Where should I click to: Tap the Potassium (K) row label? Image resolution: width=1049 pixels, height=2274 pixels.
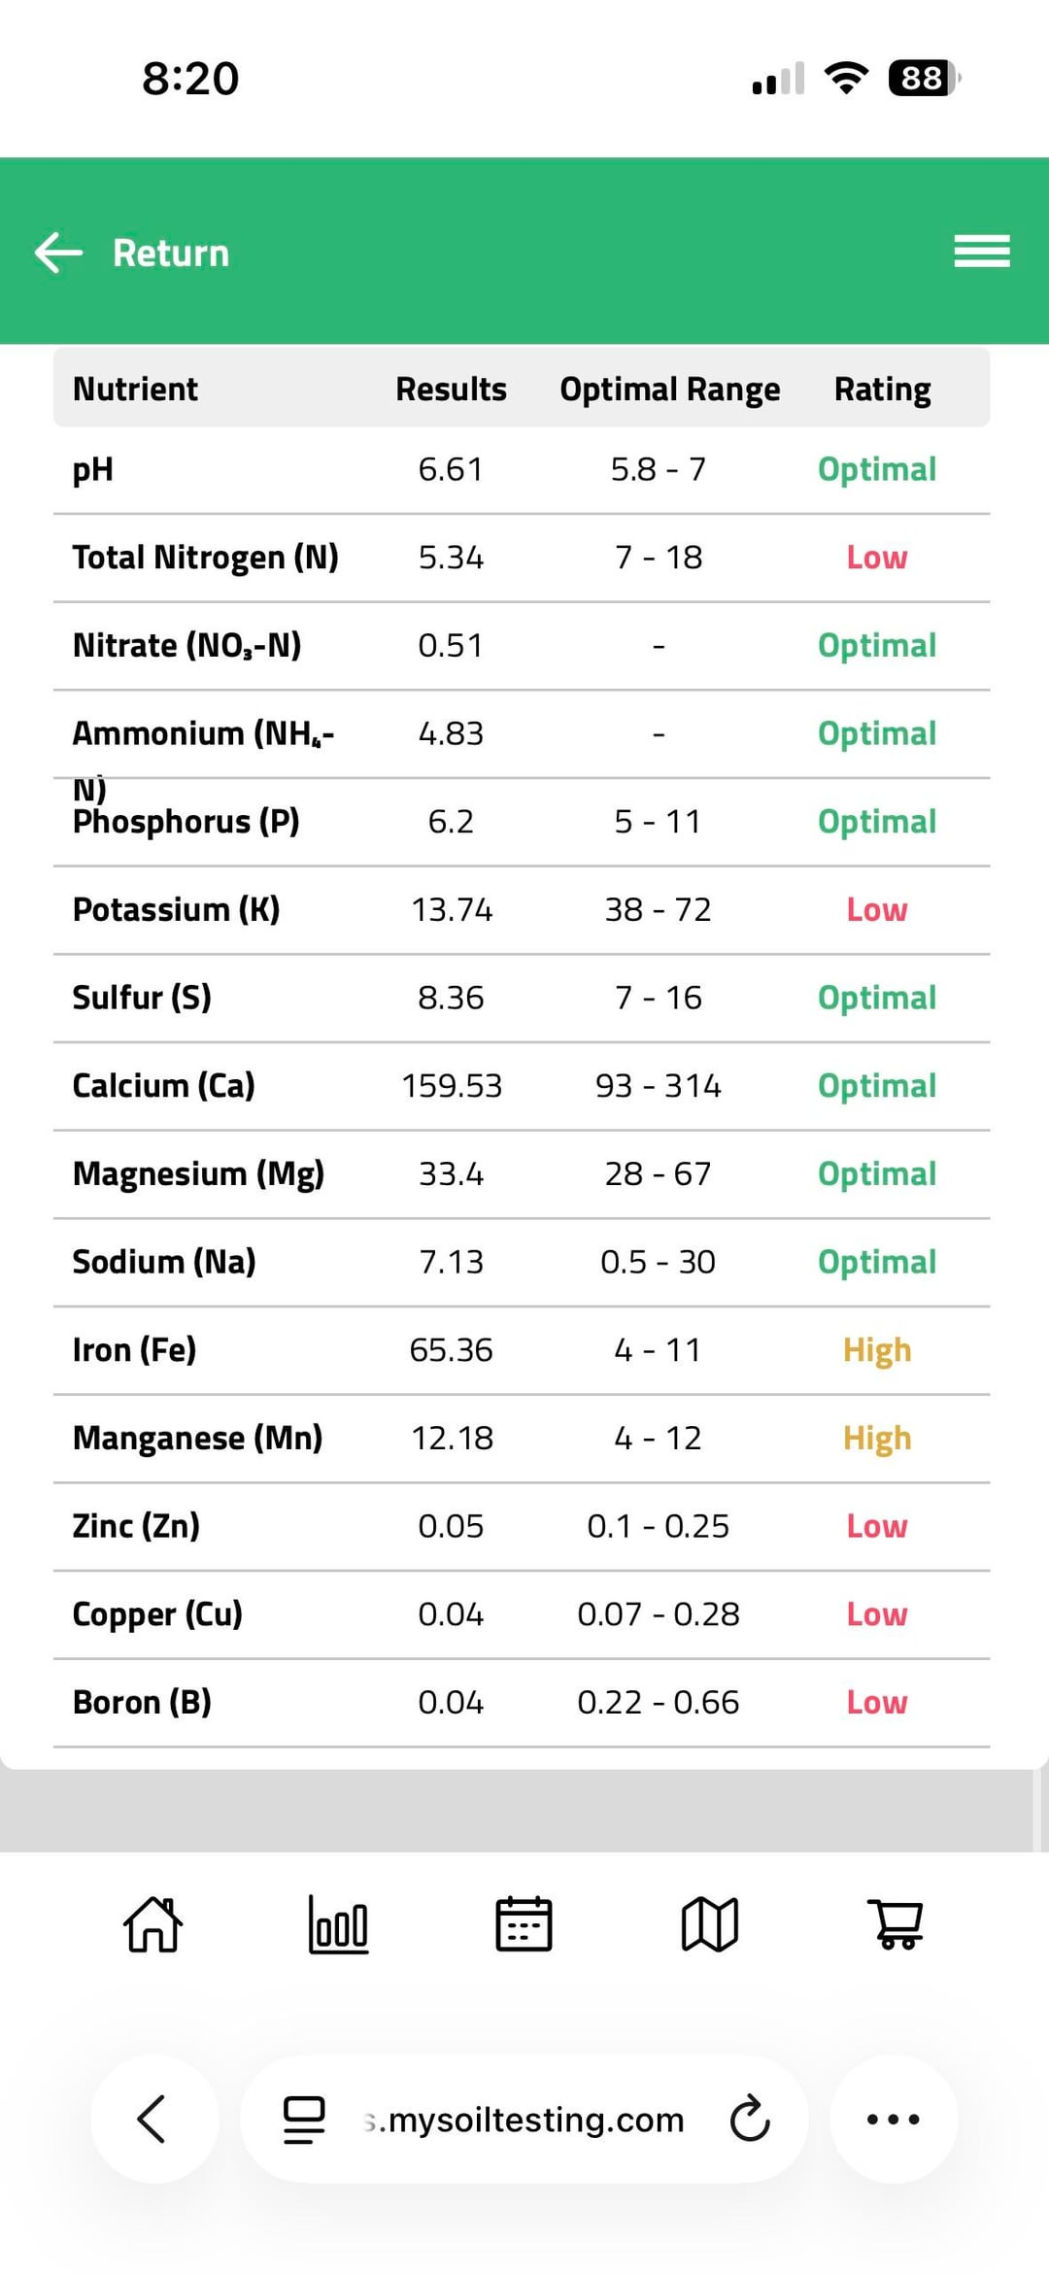(x=176, y=910)
